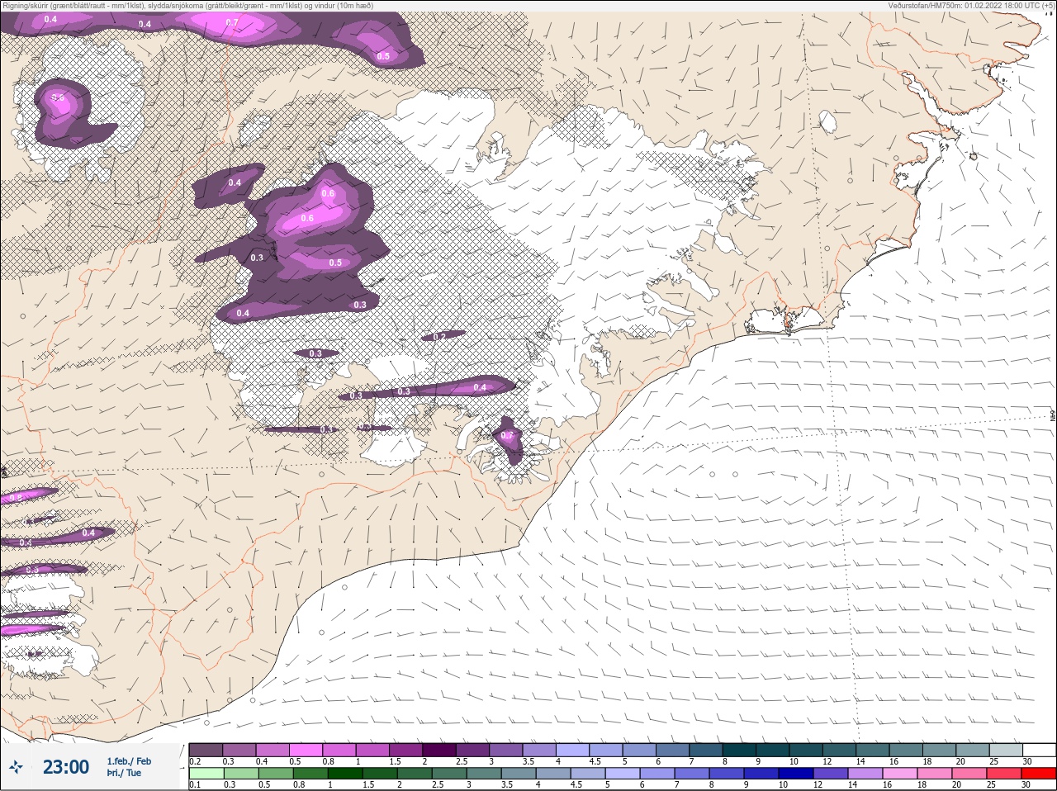Click the 0.7 precipitation label on the map

tap(232, 23)
